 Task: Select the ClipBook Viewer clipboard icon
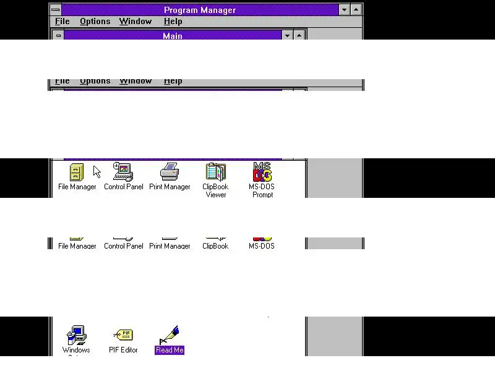(x=215, y=172)
